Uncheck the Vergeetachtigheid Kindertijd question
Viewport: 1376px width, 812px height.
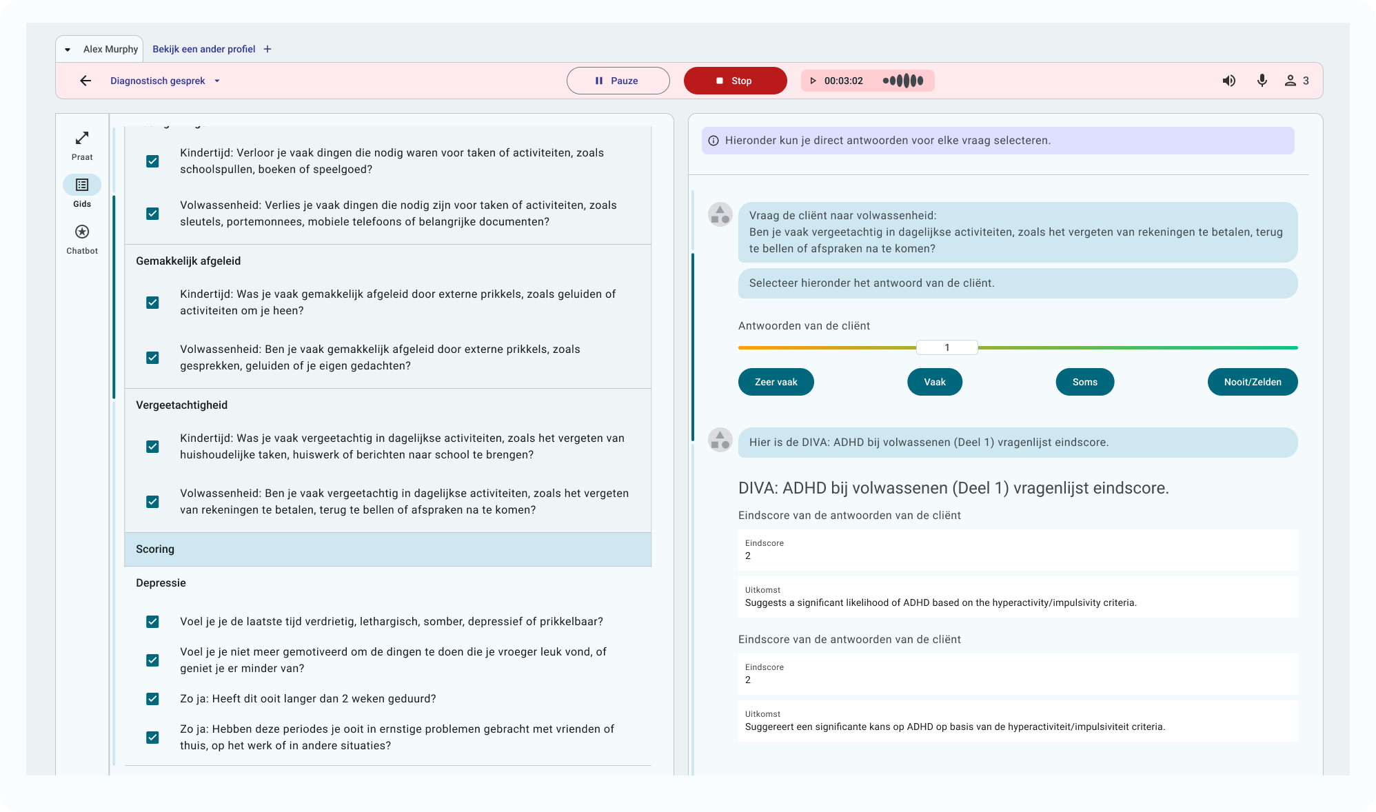[152, 447]
